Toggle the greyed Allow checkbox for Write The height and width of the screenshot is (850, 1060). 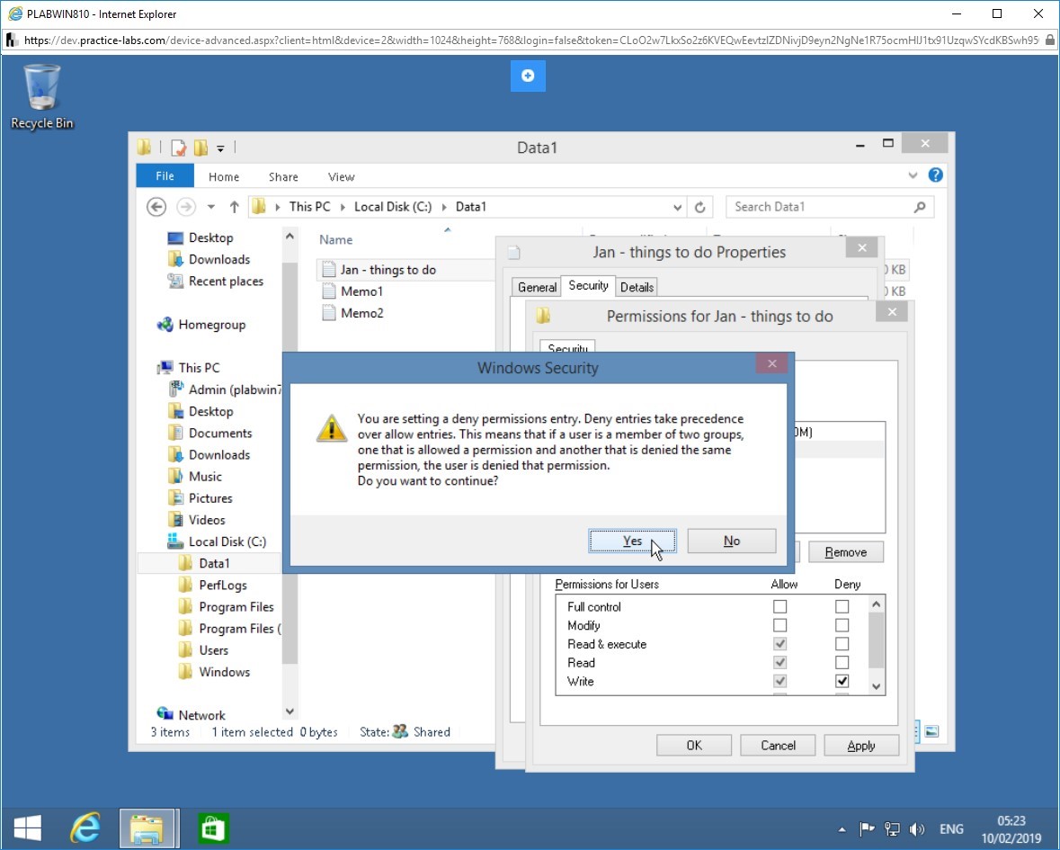(x=780, y=681)
